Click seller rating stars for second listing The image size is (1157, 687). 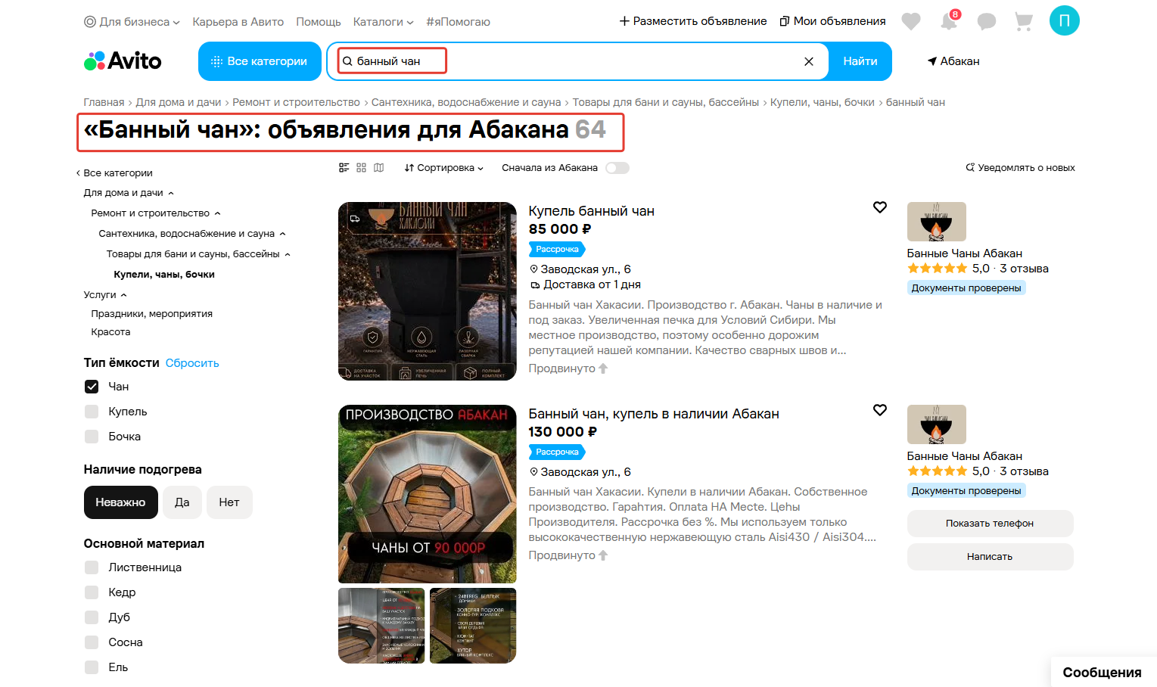click(937, 471)
